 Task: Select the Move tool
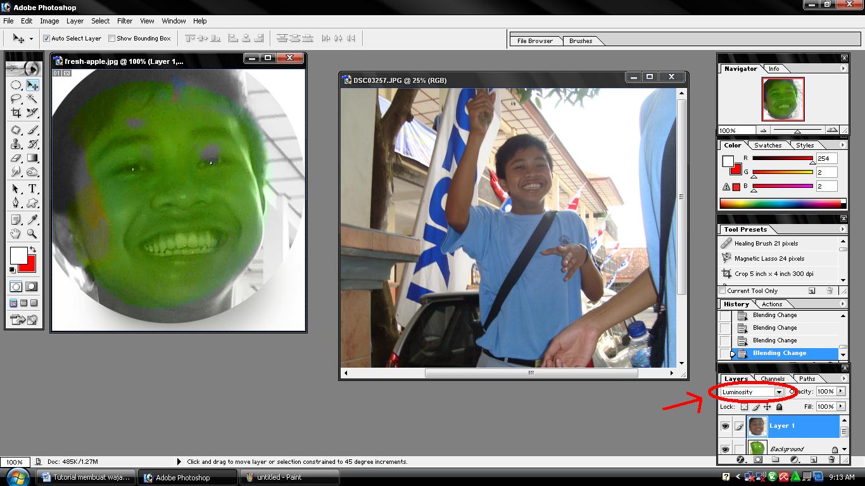point(32,85)
